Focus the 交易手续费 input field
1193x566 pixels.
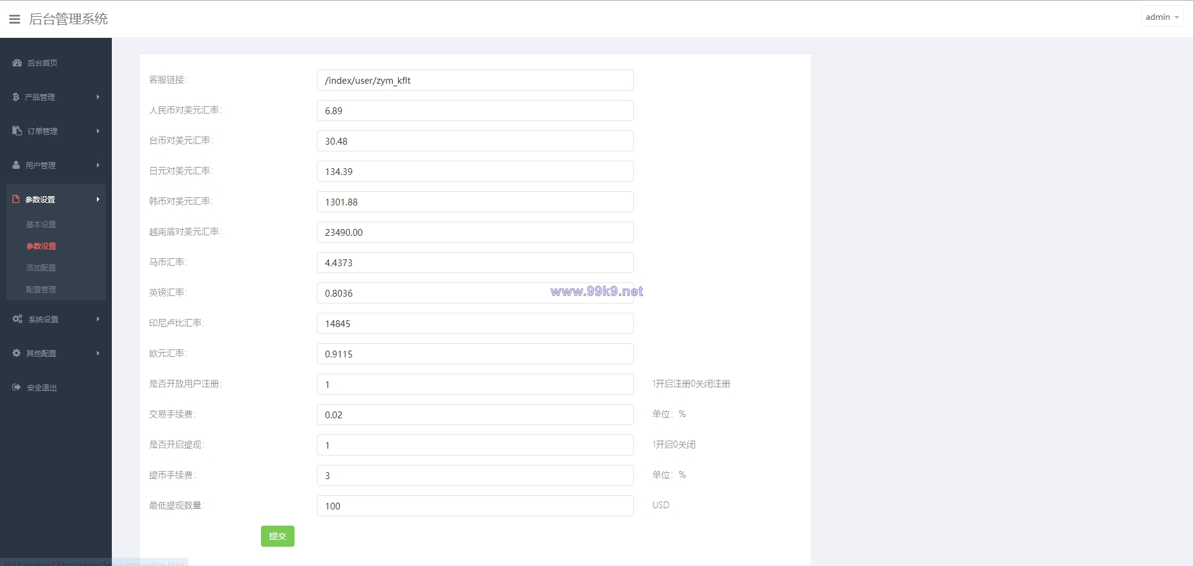(475, 415)
